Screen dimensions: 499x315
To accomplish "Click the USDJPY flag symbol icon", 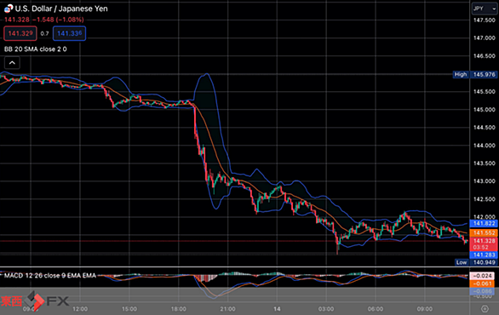I will tap(9, 9).
